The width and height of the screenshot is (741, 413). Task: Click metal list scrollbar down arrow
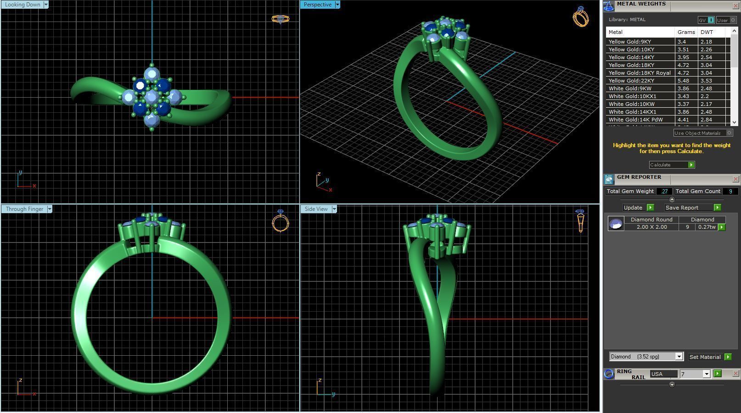tap(734, 122)
